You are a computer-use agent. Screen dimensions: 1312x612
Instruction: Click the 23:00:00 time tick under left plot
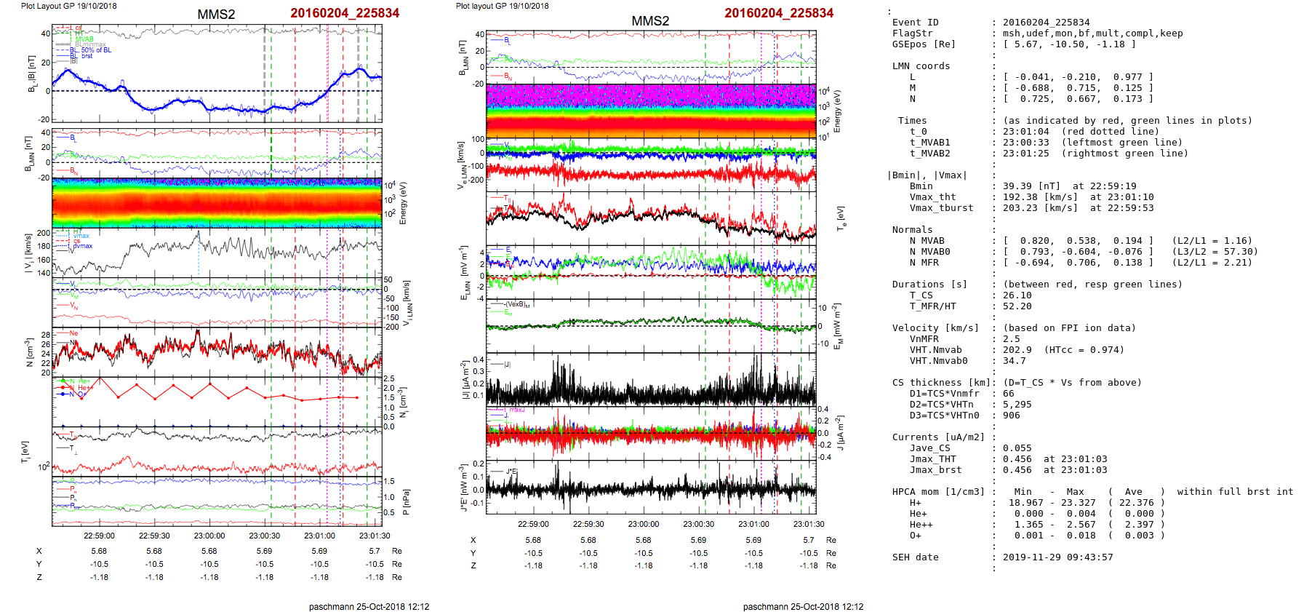click(209, 536)
